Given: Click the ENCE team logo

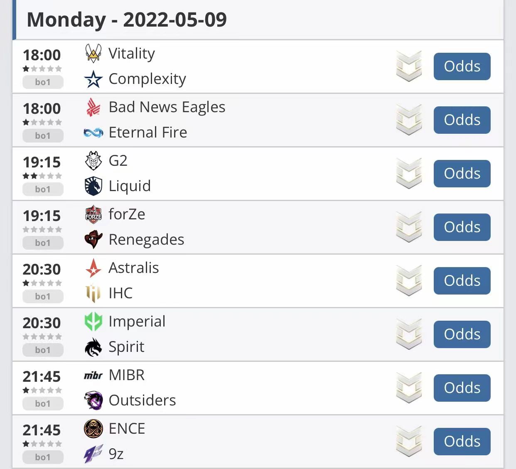Looking at the screenshot, I should [x=93, y=429].
